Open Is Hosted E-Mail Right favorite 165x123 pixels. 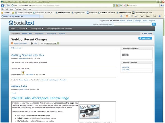[143, 13]
